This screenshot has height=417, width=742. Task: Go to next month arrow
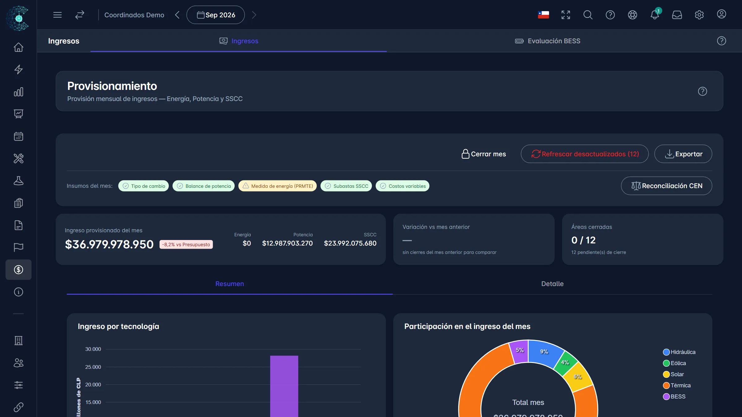pyautogui.click(x=254, y=15)
